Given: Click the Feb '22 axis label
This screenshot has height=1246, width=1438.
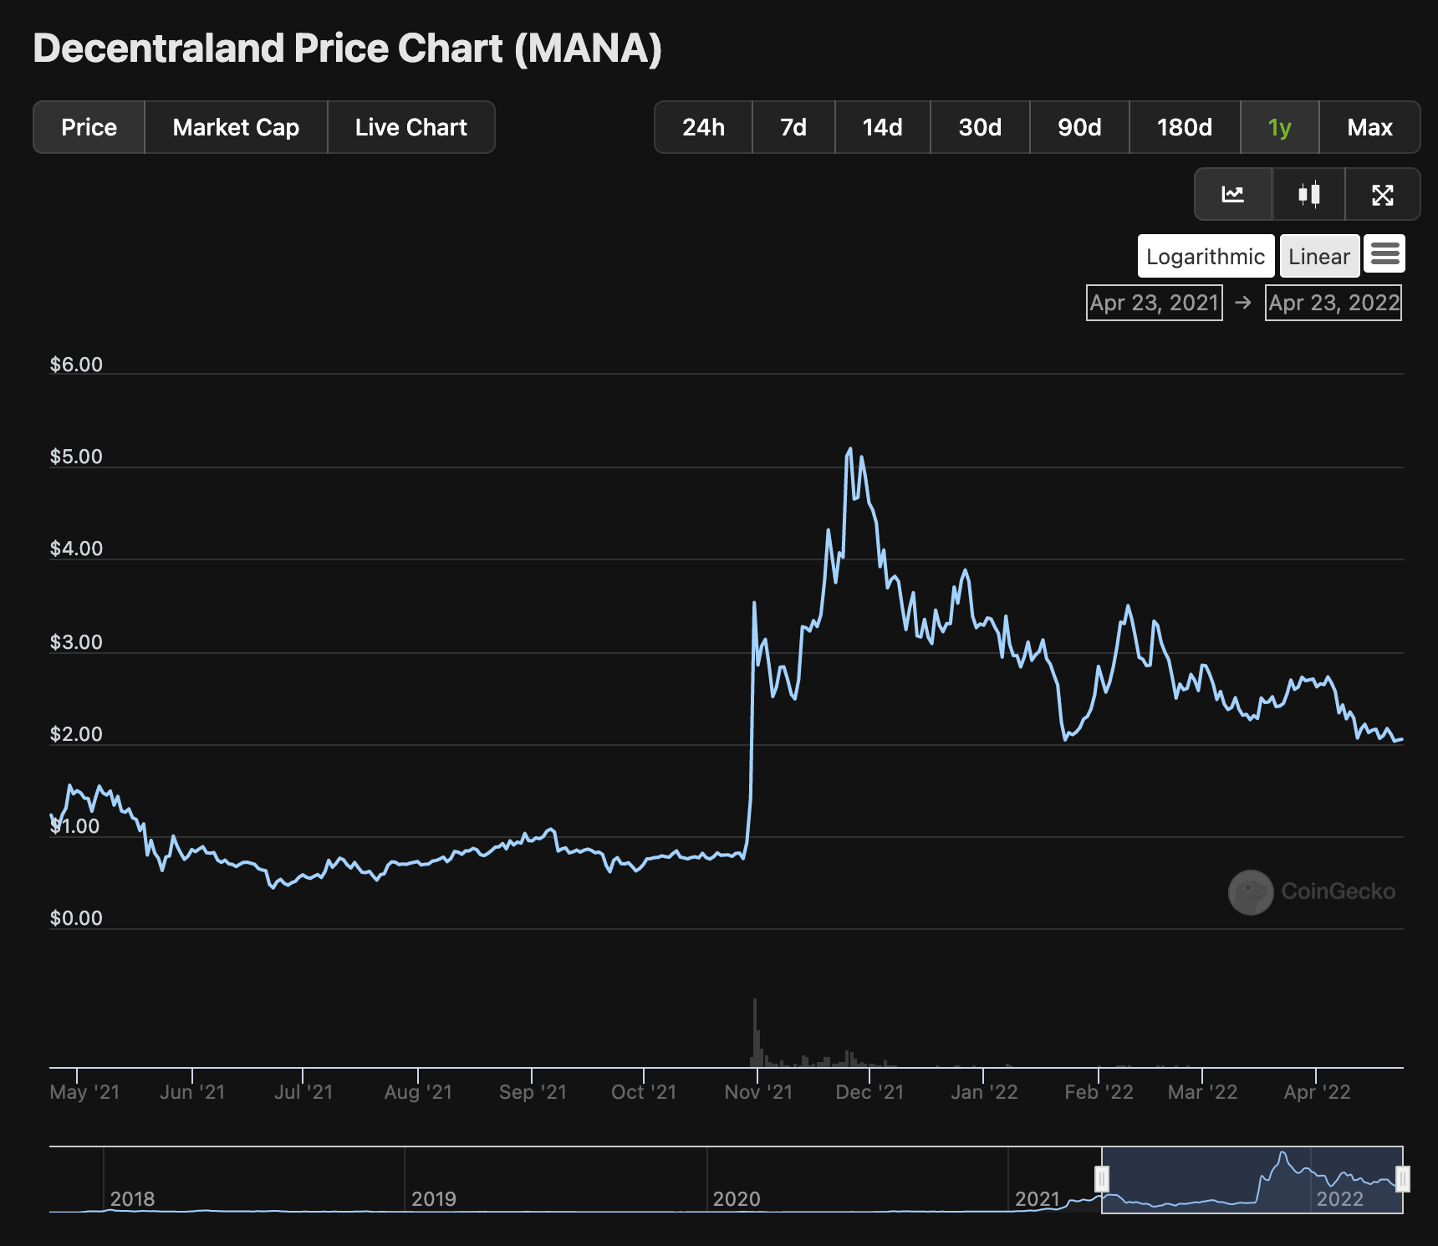Looking at the screenshot, I should tap(1099, 1092).
